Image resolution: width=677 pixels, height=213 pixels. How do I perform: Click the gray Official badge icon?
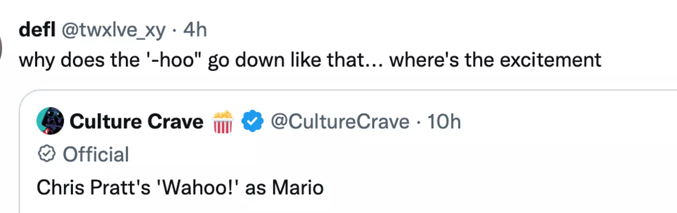click(47, 154)
